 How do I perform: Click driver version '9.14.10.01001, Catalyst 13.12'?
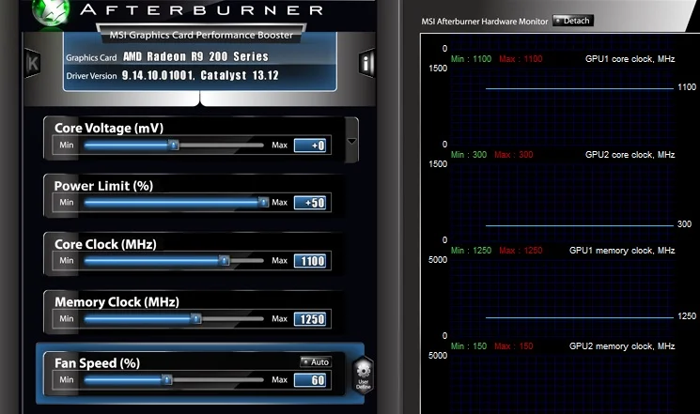(200, 75)
